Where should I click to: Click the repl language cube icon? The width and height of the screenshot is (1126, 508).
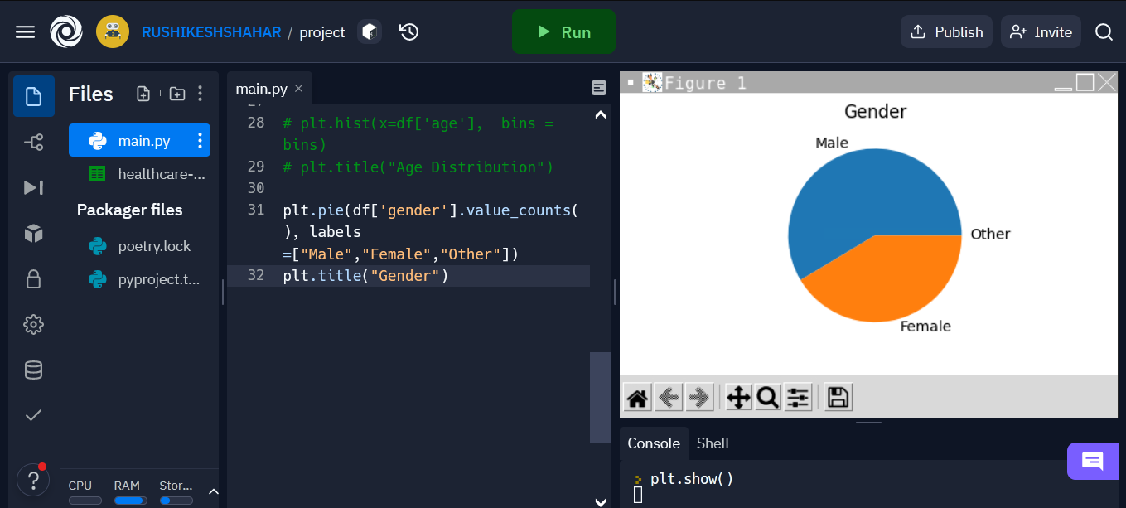pos(370,31)
